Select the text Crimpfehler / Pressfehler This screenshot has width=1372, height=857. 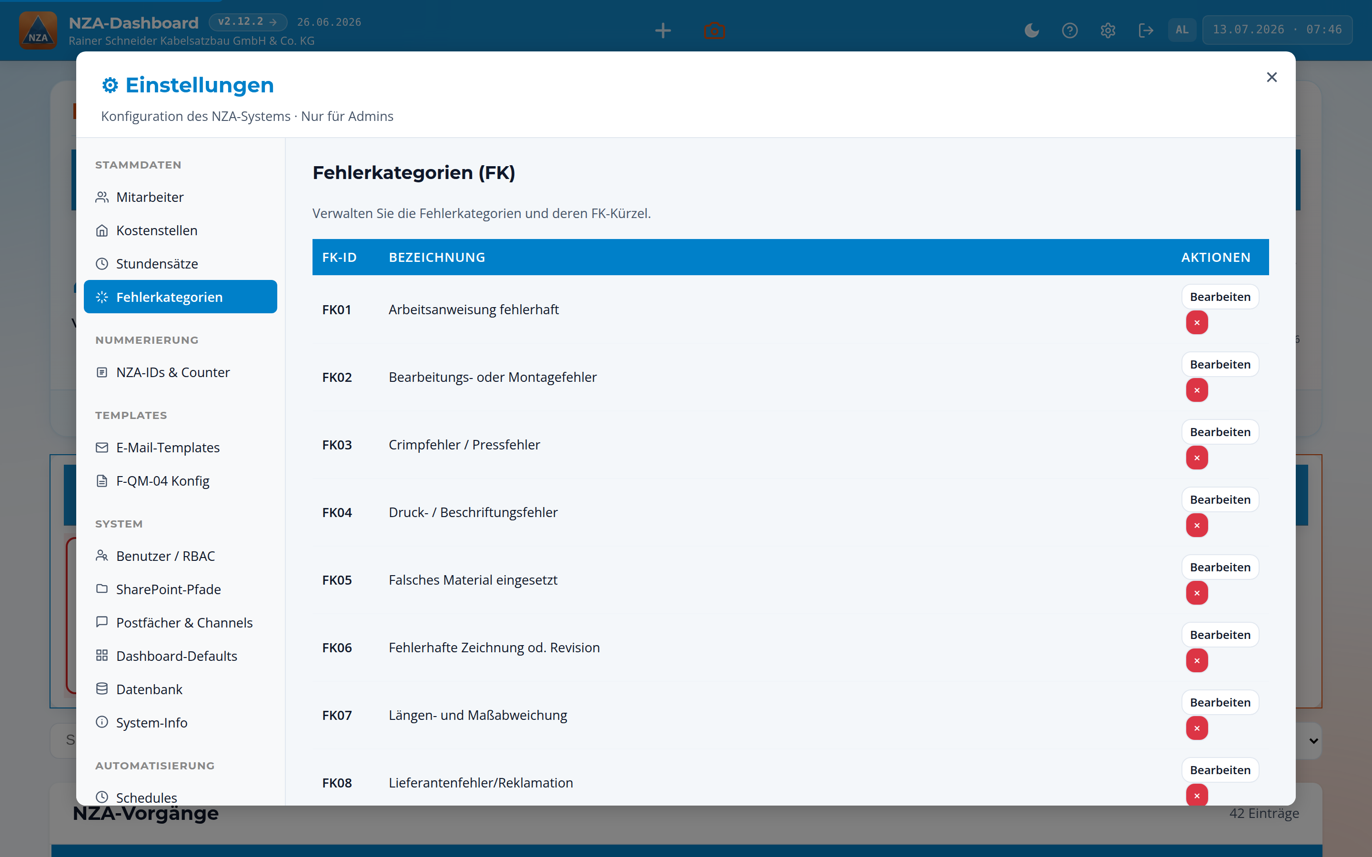(464, 445)
